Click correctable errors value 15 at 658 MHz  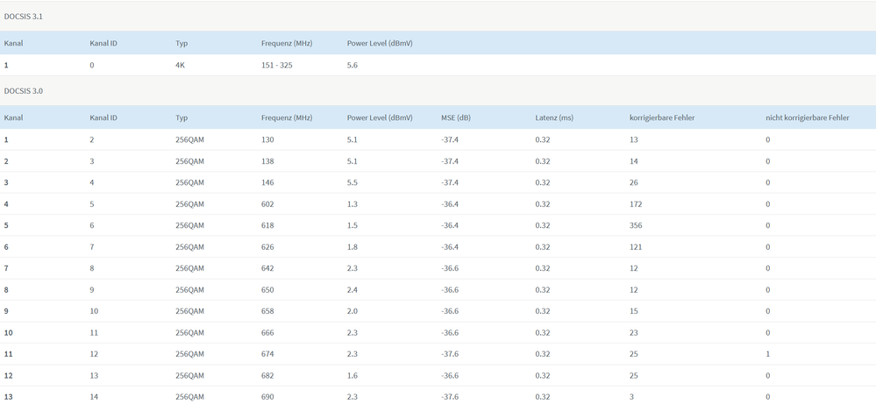(633, 311)
